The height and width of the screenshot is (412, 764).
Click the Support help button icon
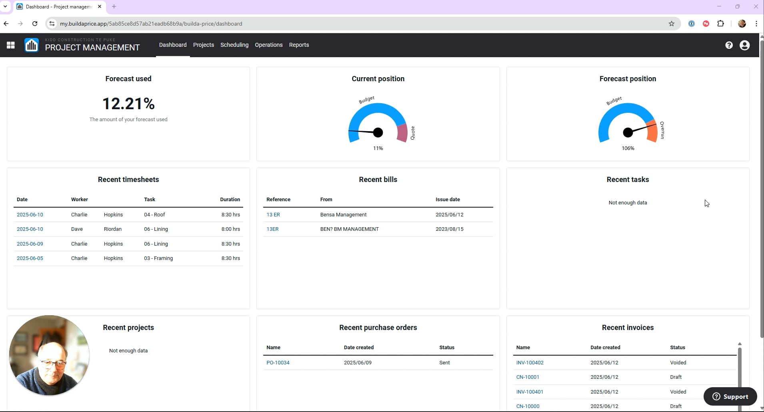pos(717,396)
